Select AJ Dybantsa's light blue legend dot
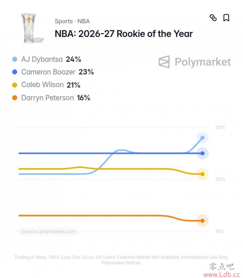The width and height of the screenshot is (243, 278). point(15,59)
